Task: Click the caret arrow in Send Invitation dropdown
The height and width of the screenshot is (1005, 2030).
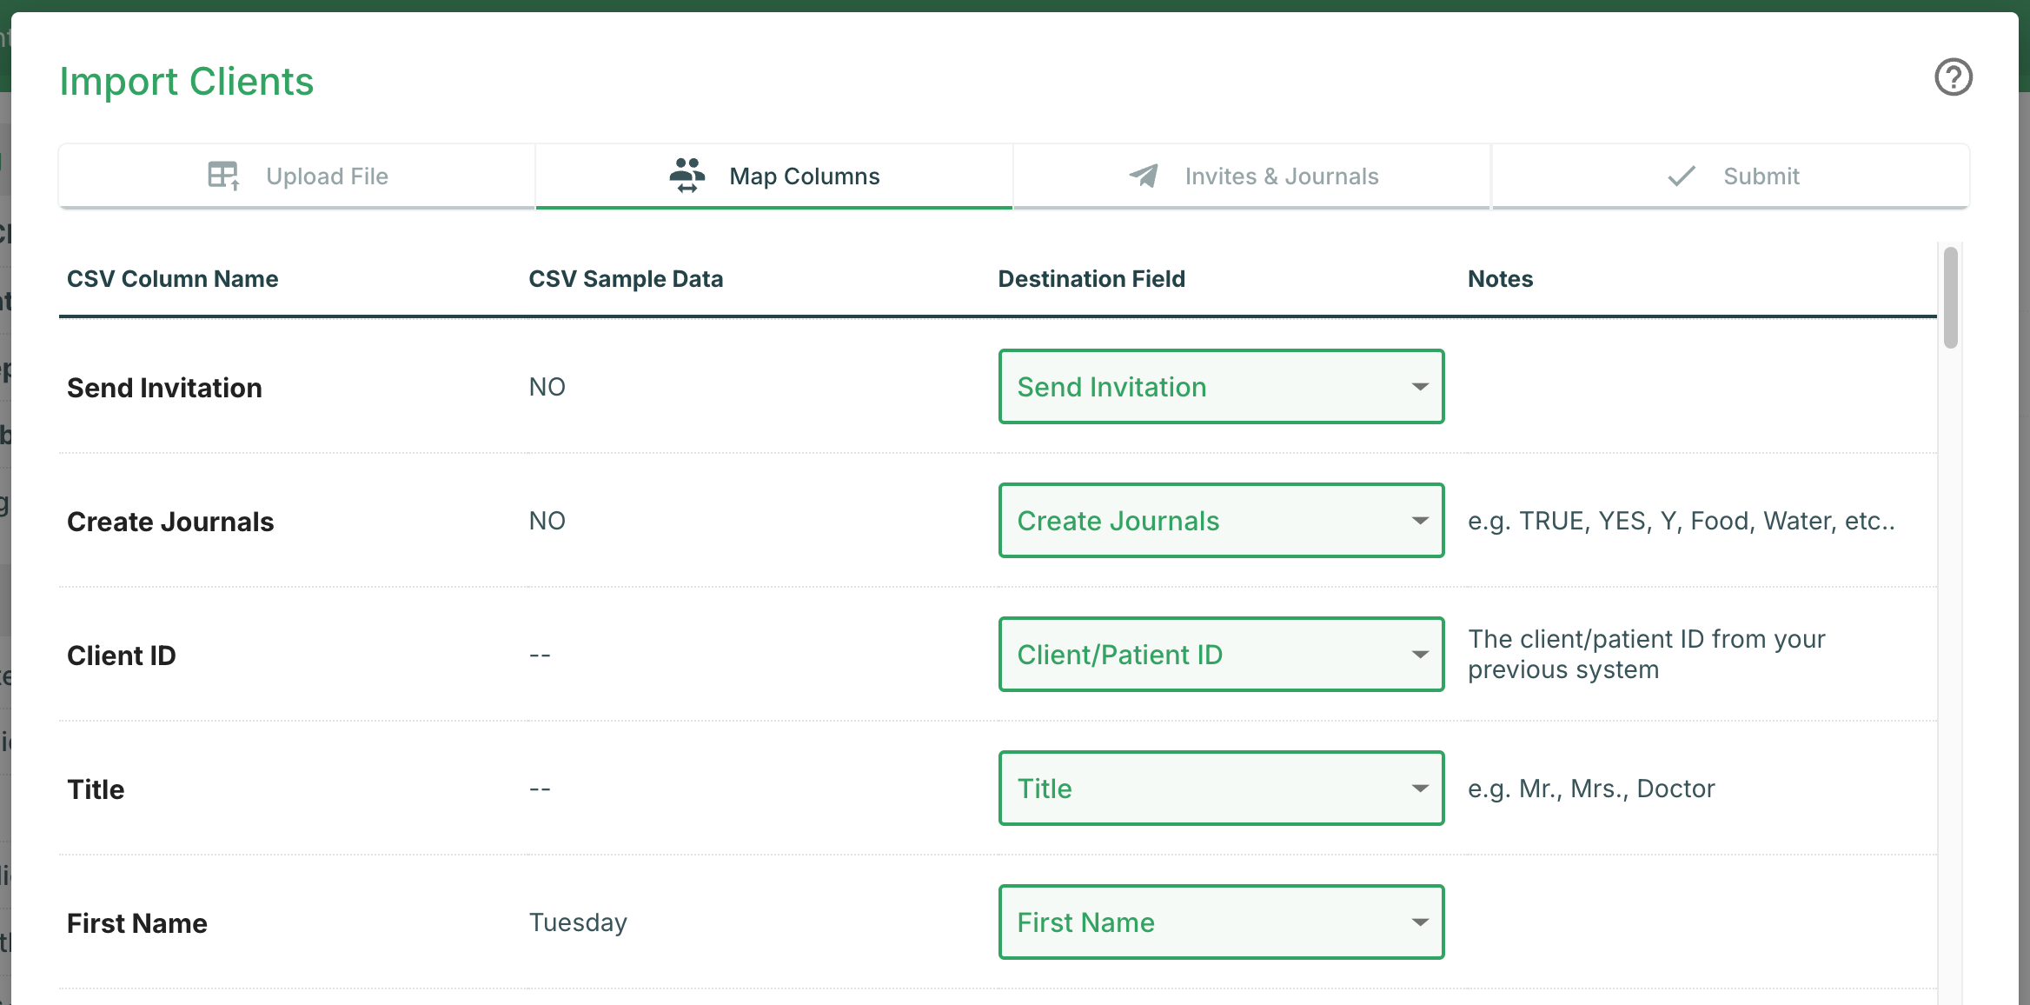Action: click(x=1420, y=386)
